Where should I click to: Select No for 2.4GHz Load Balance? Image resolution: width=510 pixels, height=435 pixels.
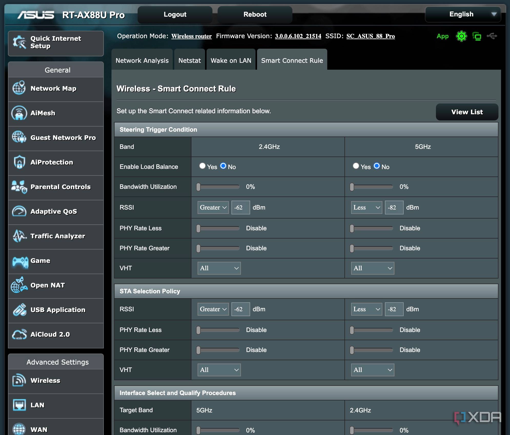[223, 166]
